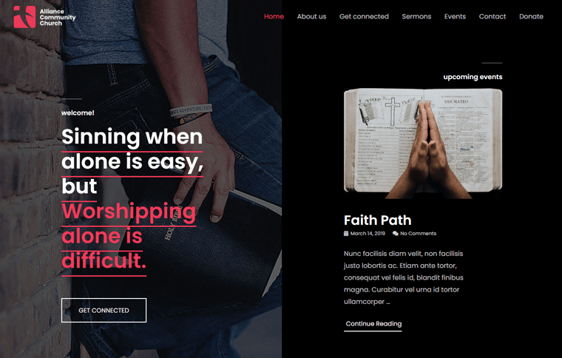Viewport: 562px width, 358px height.
Task: Navigate to the Events page
Action: coord(455,16)
